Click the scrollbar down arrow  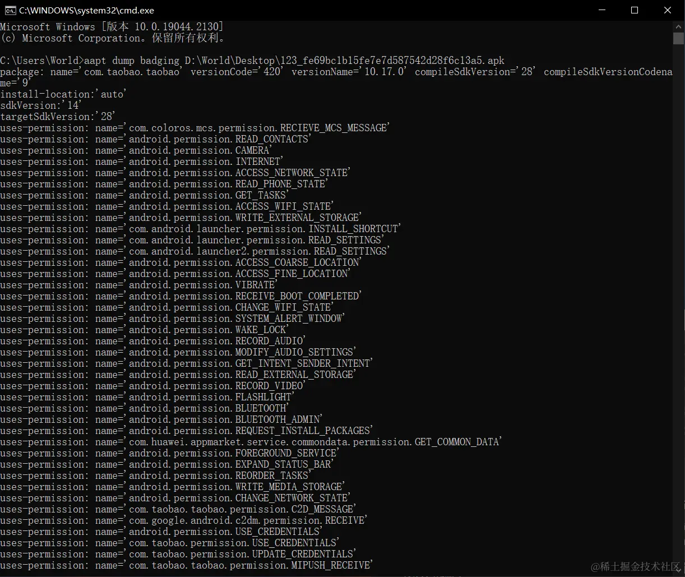pyautogui.click(x=678, y=571)
